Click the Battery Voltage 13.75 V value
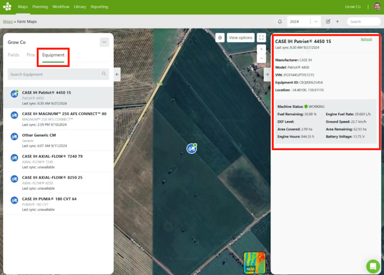The height and width of the screenshot is (275, 384). (359, 137)
